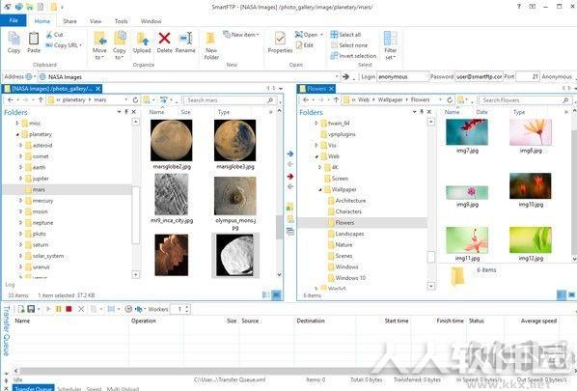Select the Landscapes folder in tree
This screenshot has height=391, width=577.
pos(349,234)
